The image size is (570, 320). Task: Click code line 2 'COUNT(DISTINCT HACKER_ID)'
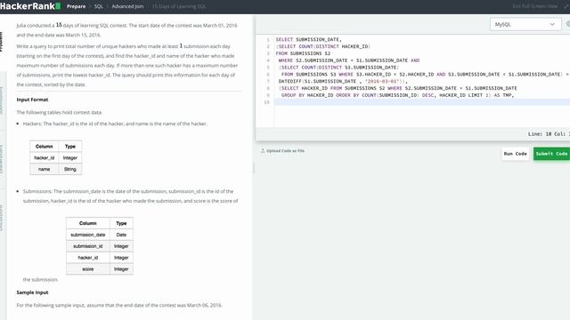[x=335, y=46]
